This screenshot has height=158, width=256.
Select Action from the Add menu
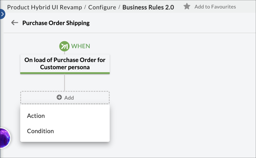(36, 116)
